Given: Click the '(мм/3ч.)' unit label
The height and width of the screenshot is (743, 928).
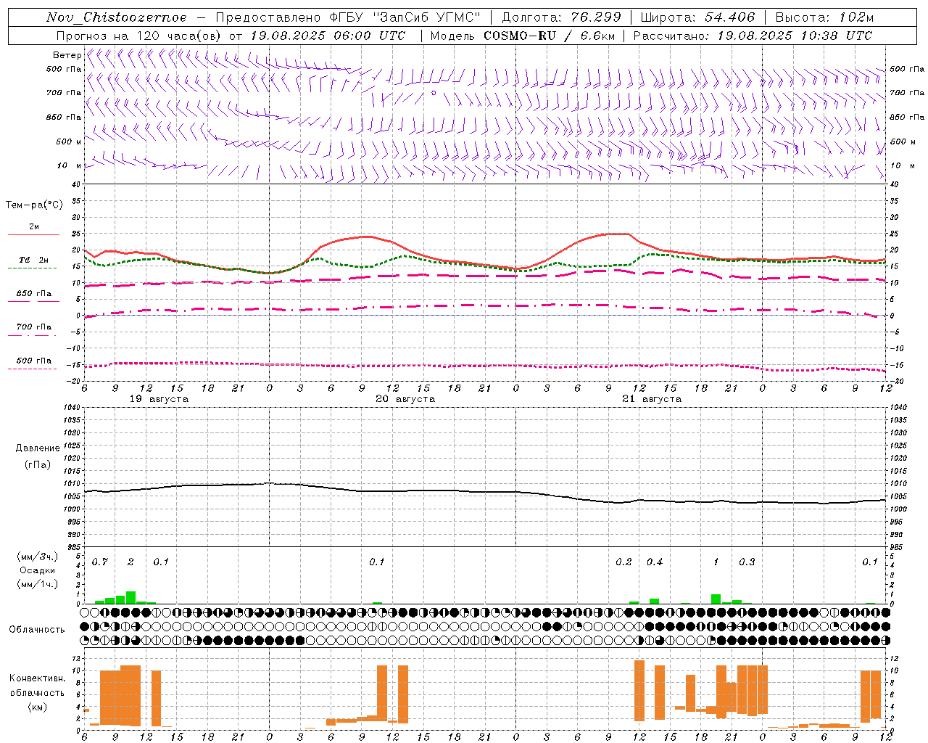Looking at the screenshot, I should click(x=38, y=557).
